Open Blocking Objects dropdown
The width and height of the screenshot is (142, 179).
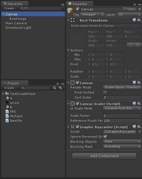pos(122,142)
